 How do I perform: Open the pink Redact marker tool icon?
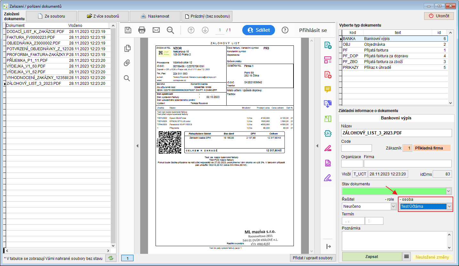pos(328,148)
